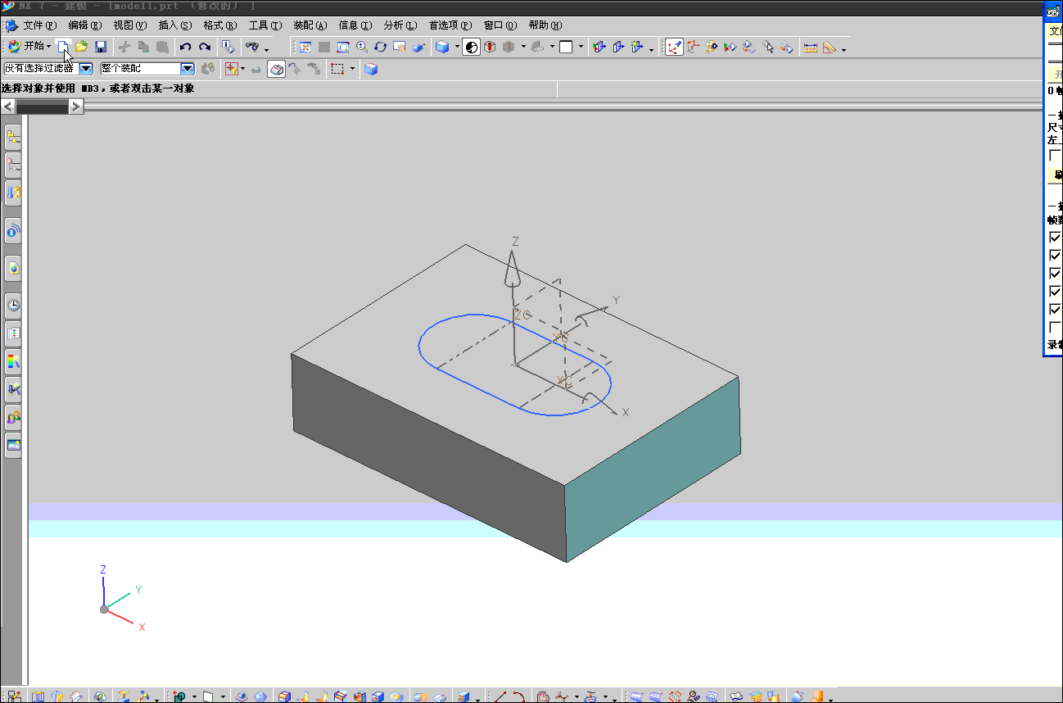Click the object information icon in the toolbar
This screenshot has height=703, width=1063.
pos(228,47)
